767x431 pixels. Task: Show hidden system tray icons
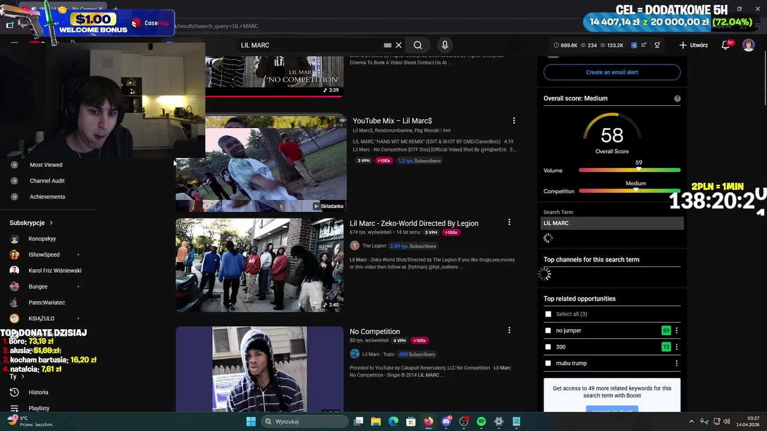[691, 421]
